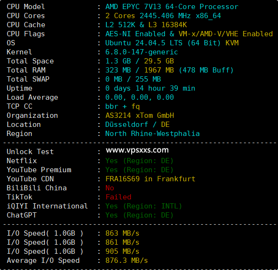Select the '863 MB/s' I/O speed value
The image size is (278, 270).
pos(123,233)
